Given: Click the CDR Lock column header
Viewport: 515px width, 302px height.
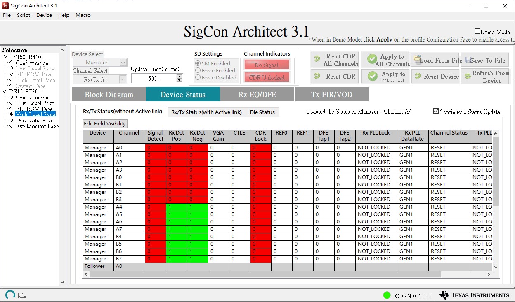Looking at the screenshot, I should (x=261, y=136).
